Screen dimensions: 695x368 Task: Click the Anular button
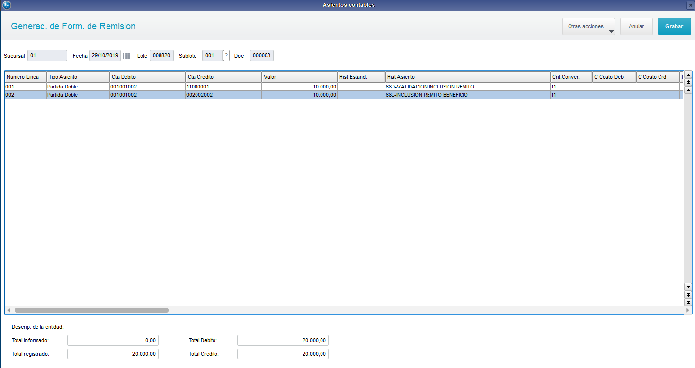pos(636,27)
